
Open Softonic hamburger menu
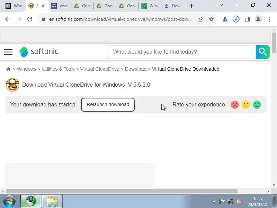click(8, 52)
